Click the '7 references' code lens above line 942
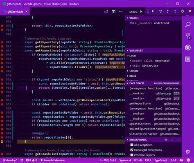 pos(32,39)
